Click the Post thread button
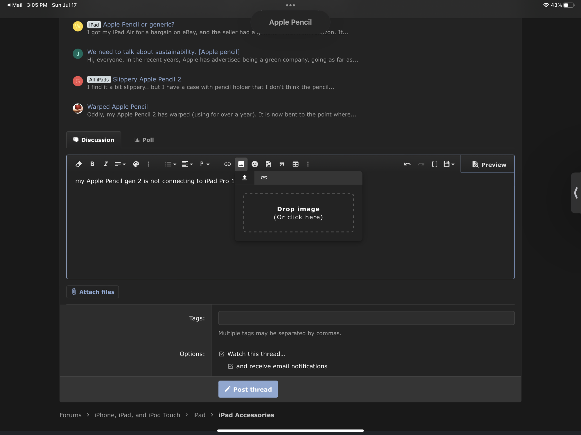The height and width of the screenshot is (435, 581). coord(248,389)
